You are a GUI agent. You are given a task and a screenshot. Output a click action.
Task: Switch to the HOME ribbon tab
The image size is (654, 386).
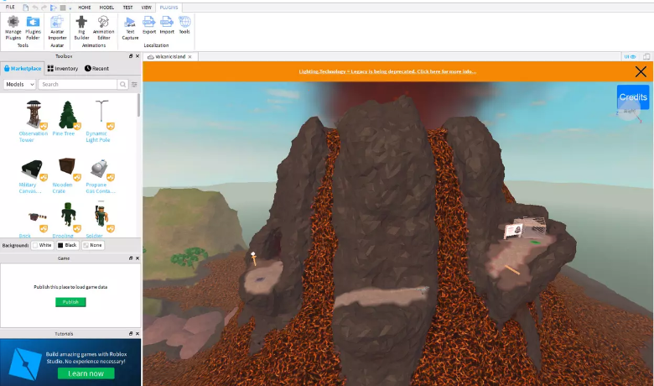point(84,8)
